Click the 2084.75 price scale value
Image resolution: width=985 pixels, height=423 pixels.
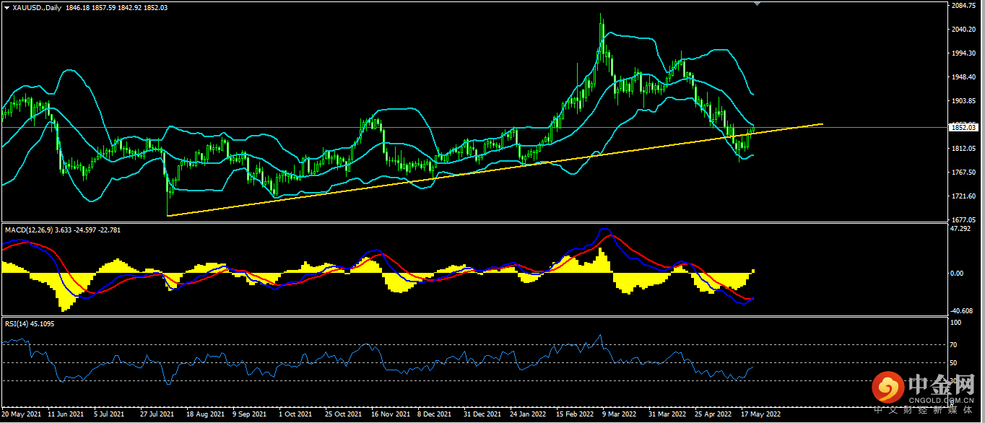click(964, 6)
